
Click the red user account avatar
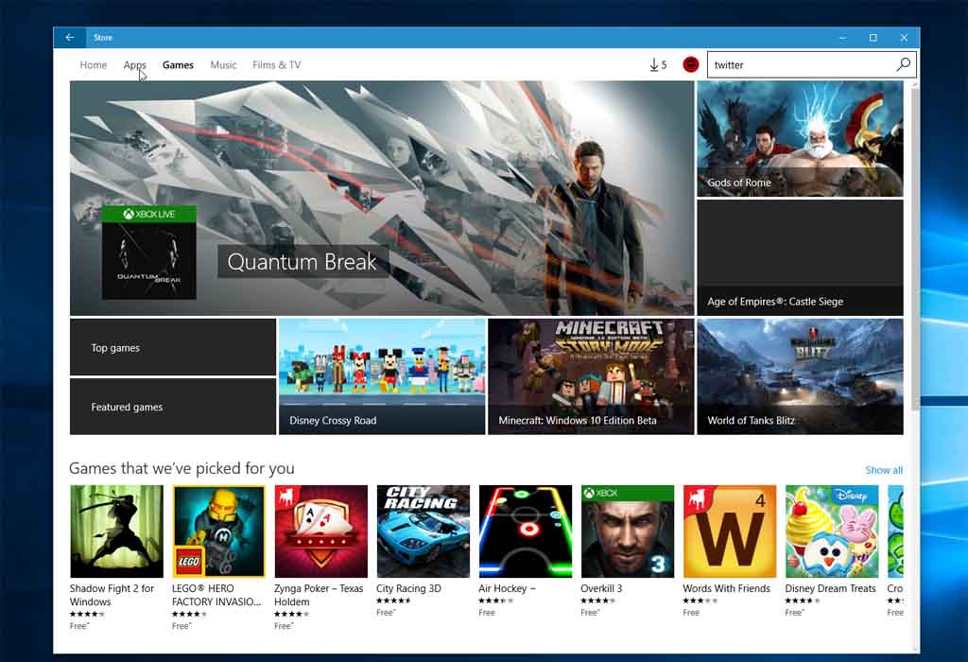click(691, 65)
